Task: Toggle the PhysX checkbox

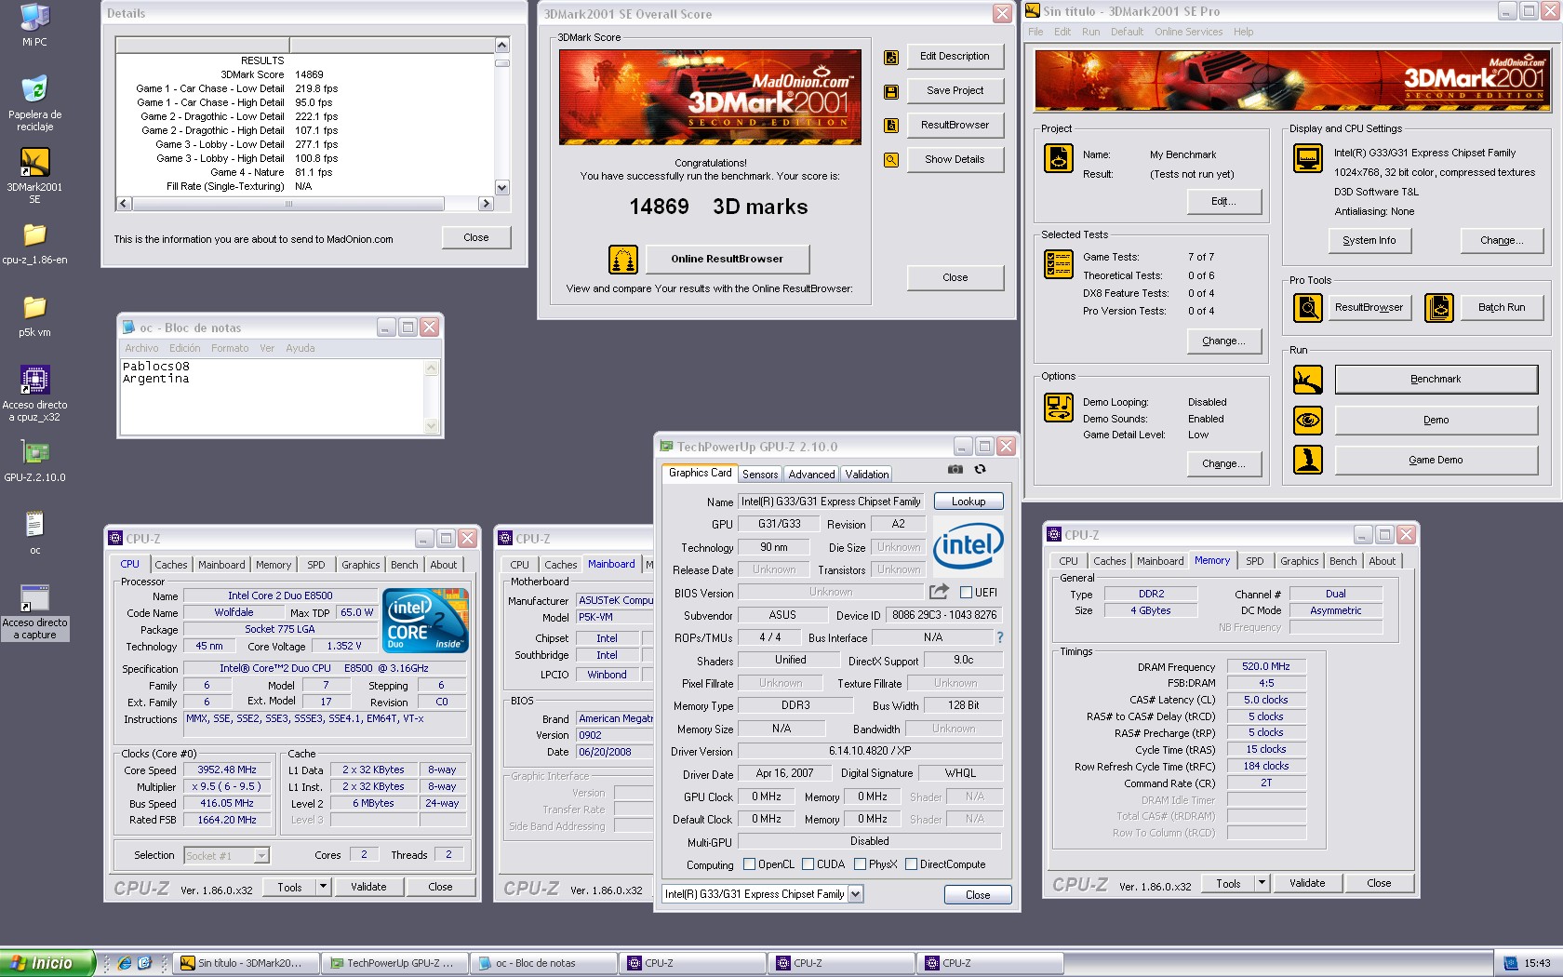Action: [x=860, y=864]
